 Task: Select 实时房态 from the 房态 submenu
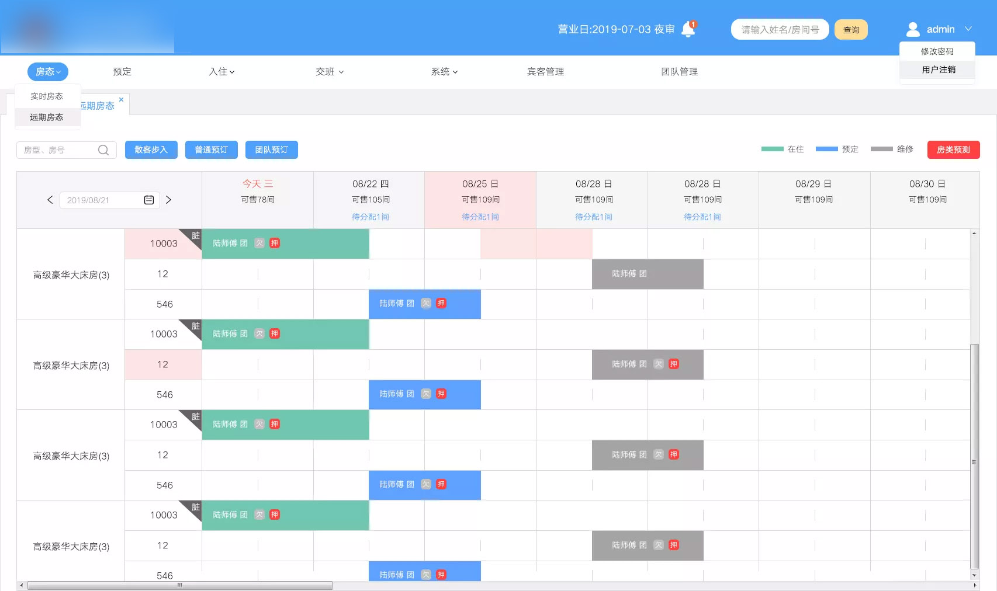pyautogui.click(x=47, y=96)
